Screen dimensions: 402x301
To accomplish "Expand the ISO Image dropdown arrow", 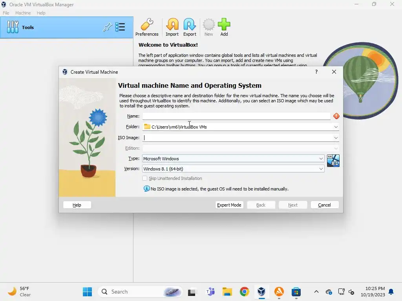I will click(x=336, y=138).
